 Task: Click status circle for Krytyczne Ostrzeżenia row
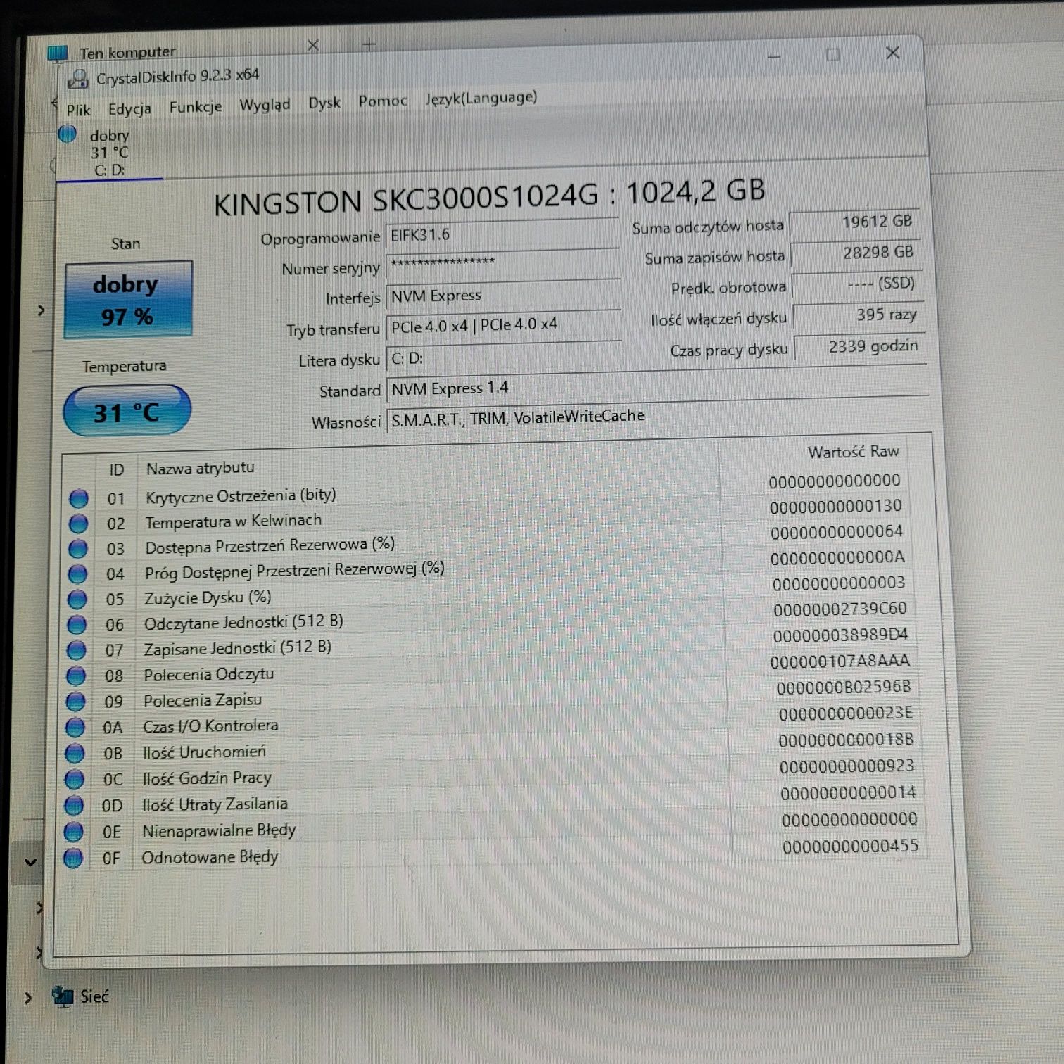(x=79, y=498)
